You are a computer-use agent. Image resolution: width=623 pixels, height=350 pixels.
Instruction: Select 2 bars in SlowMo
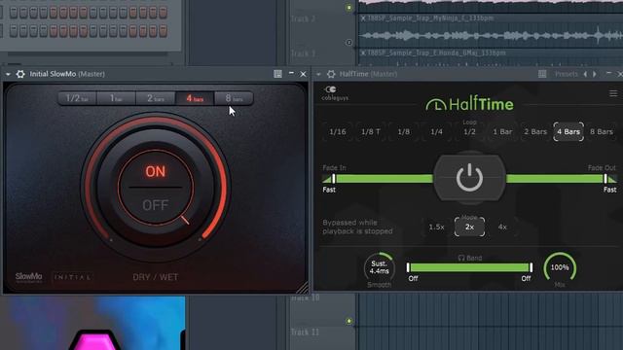point(156,98)
